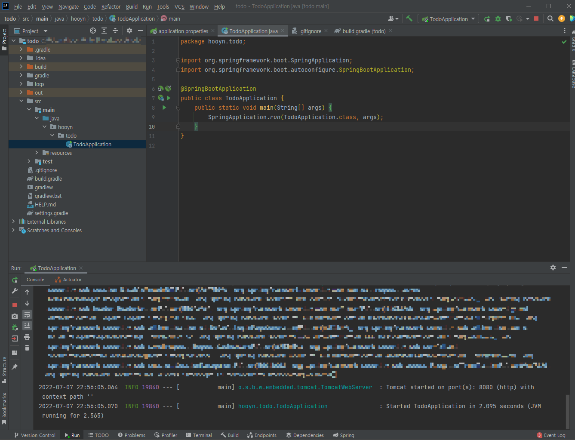Click console Down the Stack Trace arrow
575x440 pixels.
(x=27, y=303)
